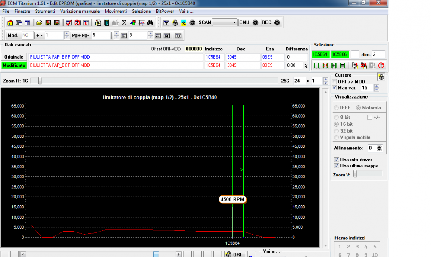This screenshot has height=257, width=431.
Task: Open the BitPower menu
Action: tap(165, 11)
